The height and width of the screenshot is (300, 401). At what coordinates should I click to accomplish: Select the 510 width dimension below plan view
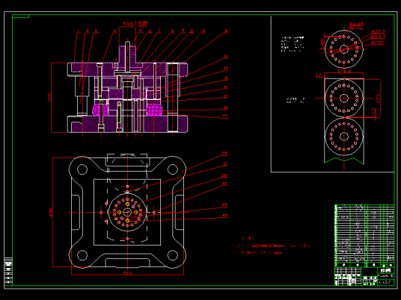127,273
